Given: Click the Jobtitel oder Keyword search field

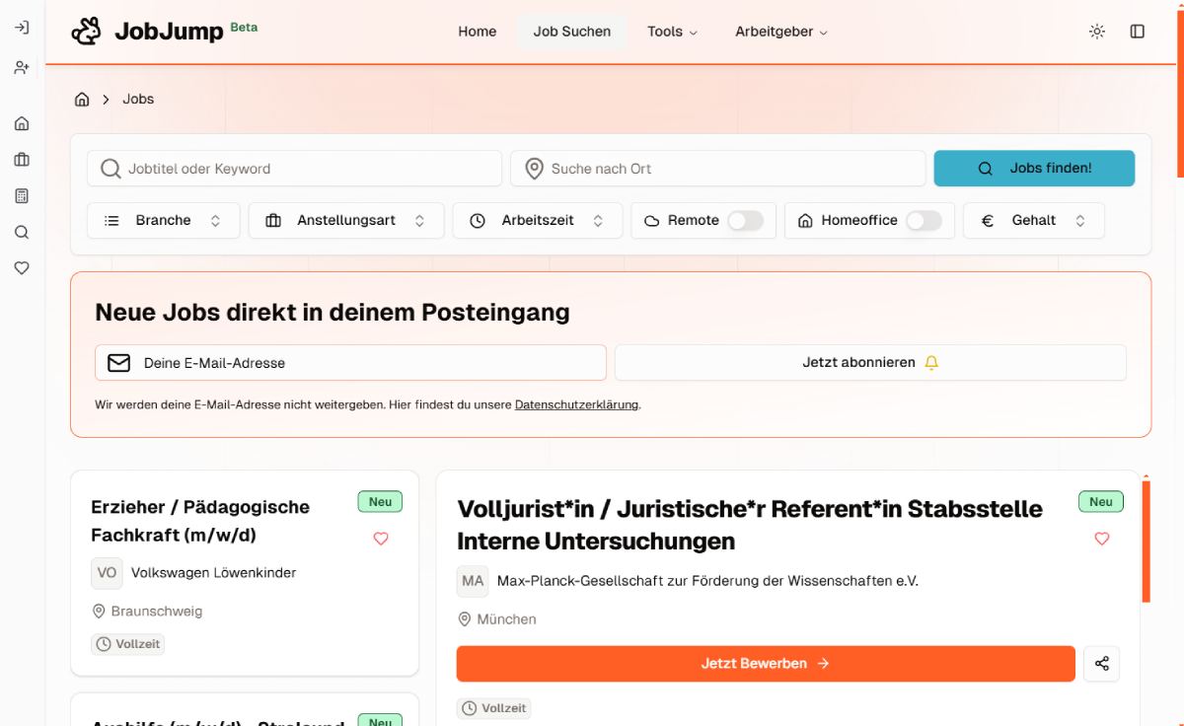Looking at the screenshot, I should tap(294, 169).
